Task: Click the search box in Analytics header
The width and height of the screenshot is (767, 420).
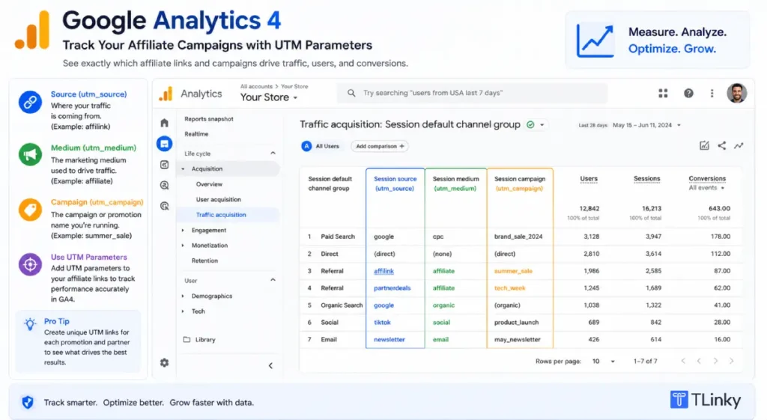Action: [x=472, y=93]
